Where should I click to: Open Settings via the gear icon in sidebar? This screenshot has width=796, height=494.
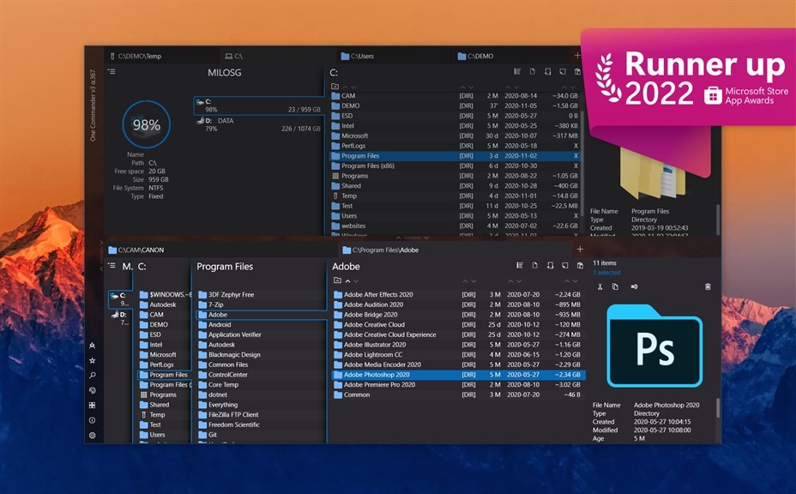click(92, 437)
